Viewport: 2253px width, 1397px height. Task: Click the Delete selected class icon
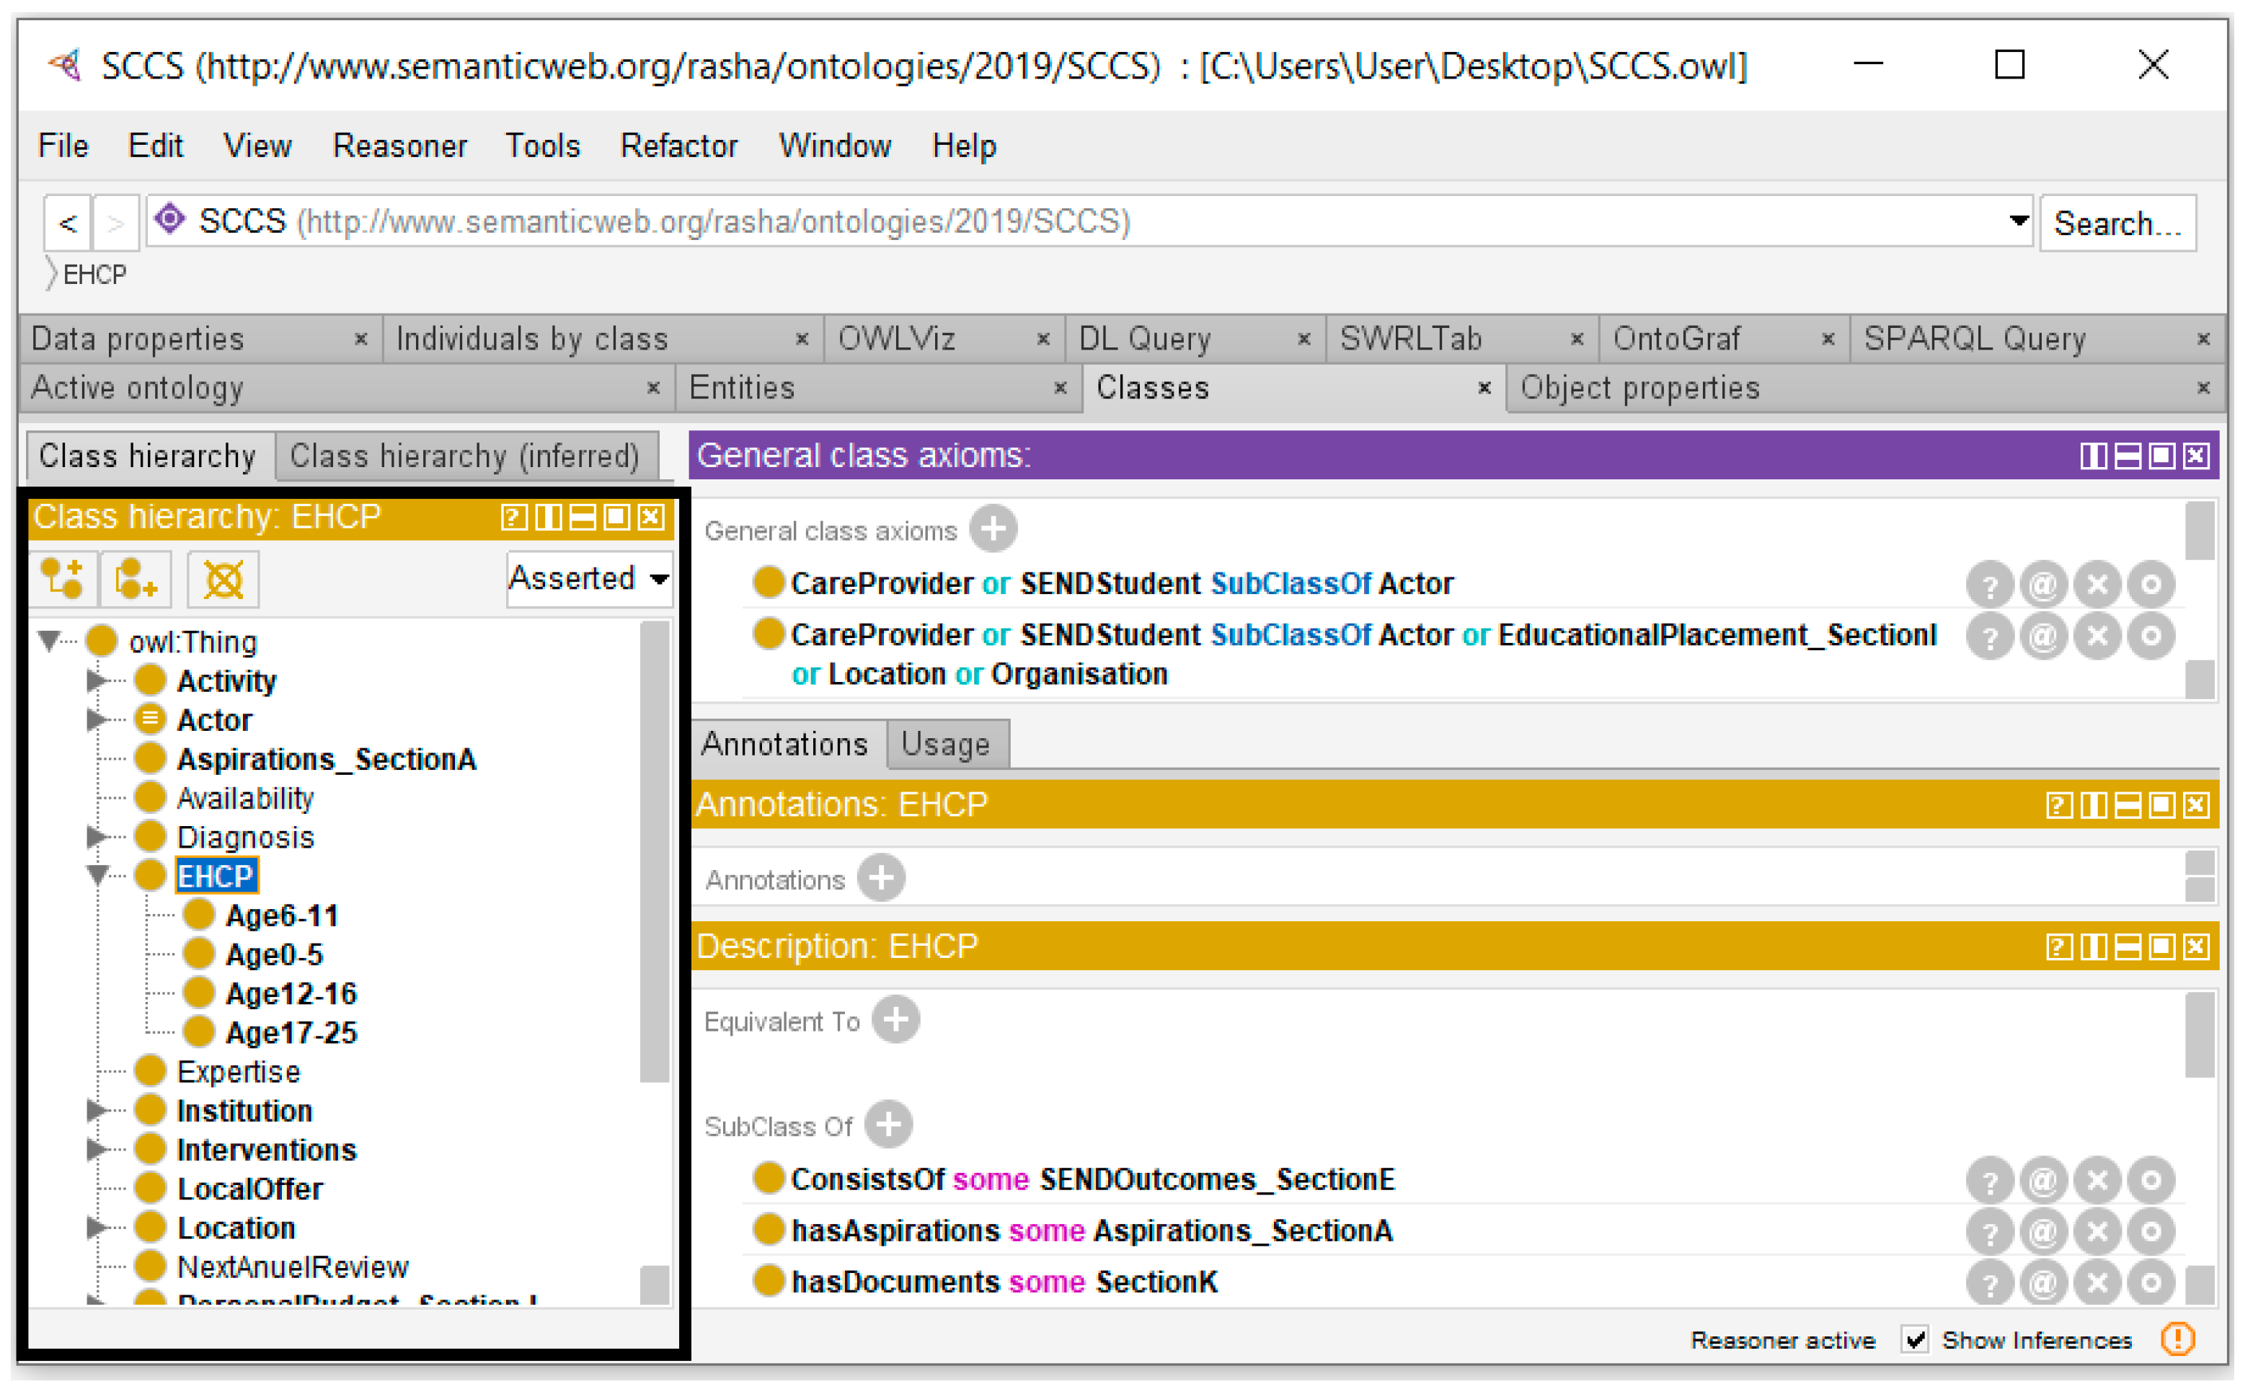[223, 580]
